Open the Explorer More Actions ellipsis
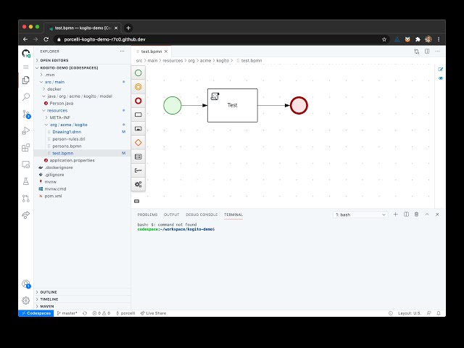Image resolution: width=464 pixels, height=348 pixels. tap(123, 51)
